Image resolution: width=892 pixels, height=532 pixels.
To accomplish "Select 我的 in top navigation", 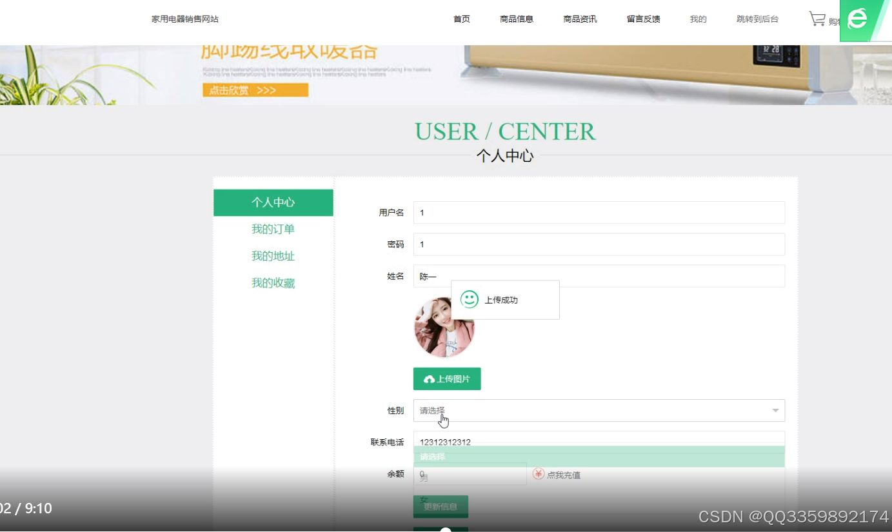I will point(698,19).
